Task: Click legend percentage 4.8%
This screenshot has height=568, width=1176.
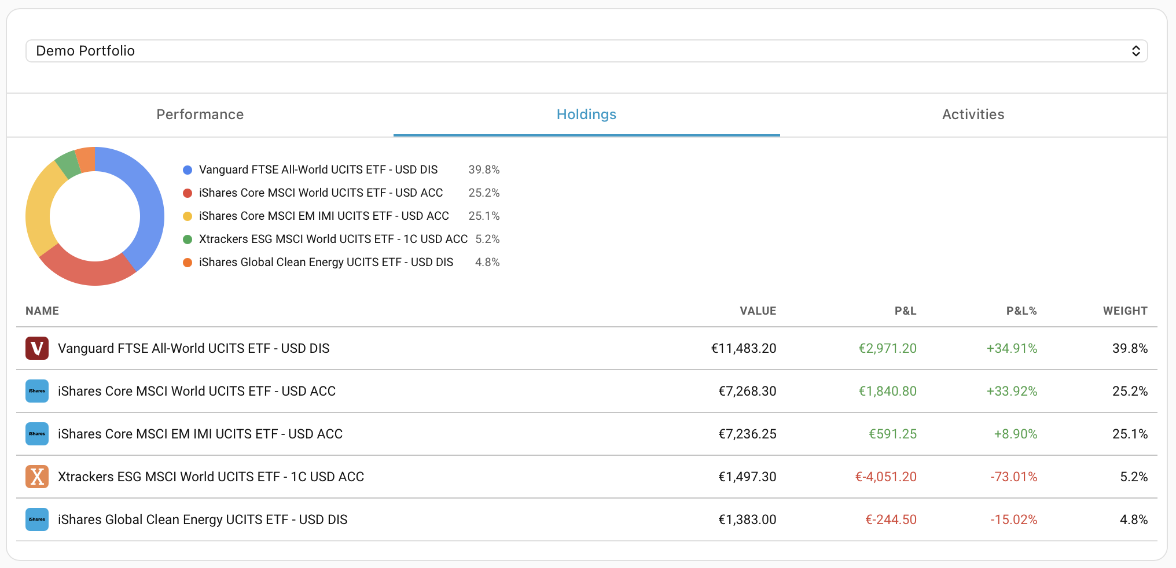Action: tap(487, 263)
